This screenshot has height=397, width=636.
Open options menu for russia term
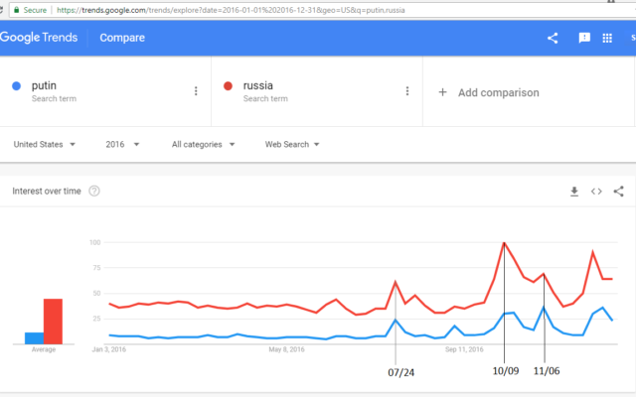click(407, 91)
